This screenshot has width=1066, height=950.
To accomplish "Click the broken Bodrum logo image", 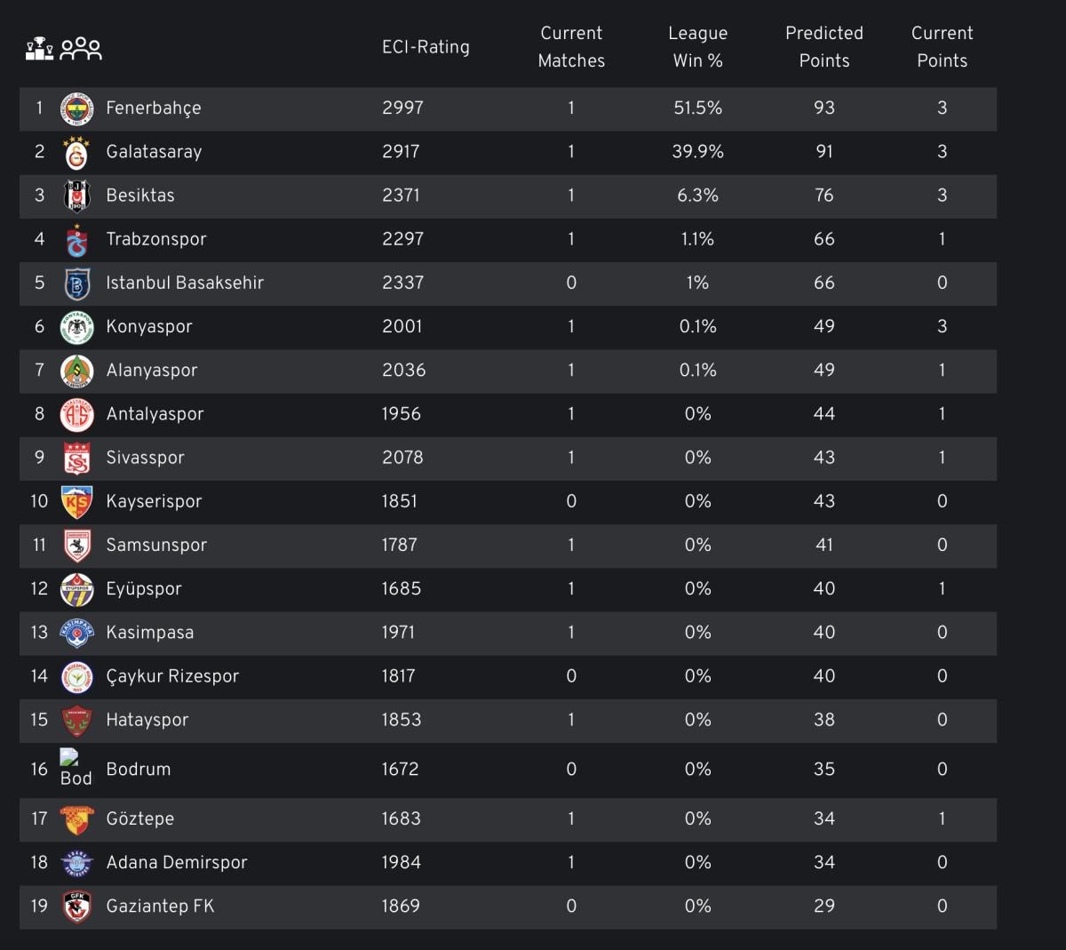I will pos(69,757).
